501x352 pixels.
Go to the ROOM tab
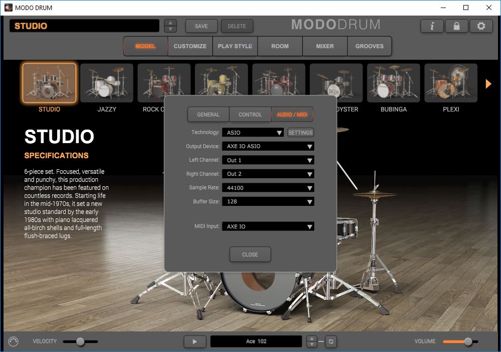pos(280,46)
